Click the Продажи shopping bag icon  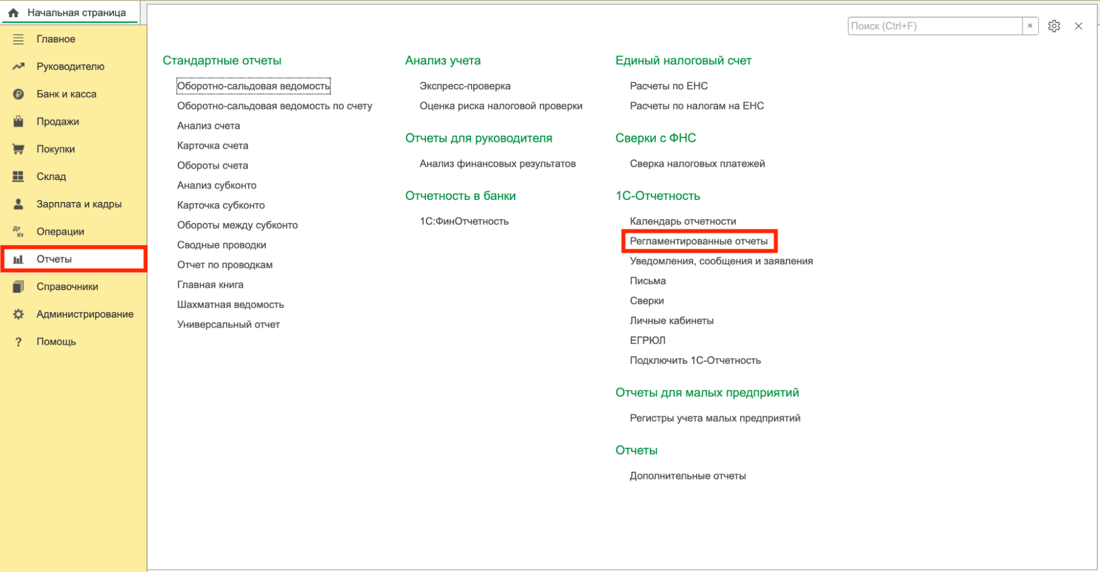click(18, 122)
